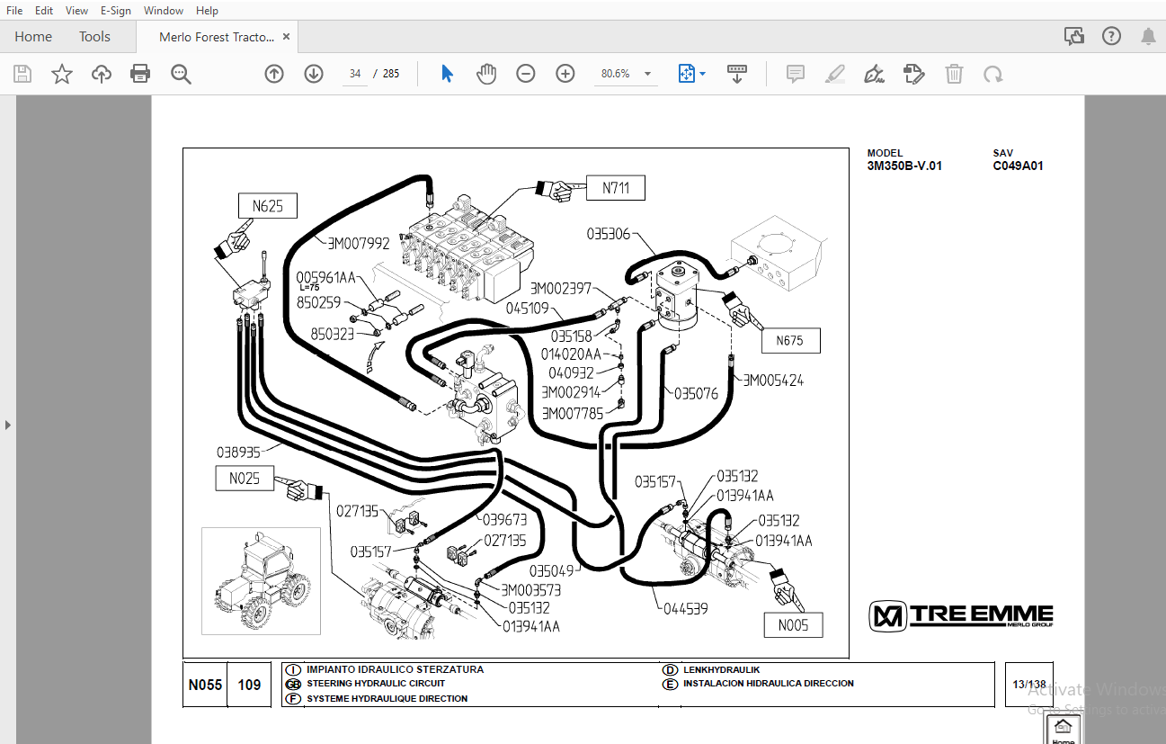This screenshot has width=1166, height=744.
Task: Click part number 3M005424
Action: [x=773, y=381]
